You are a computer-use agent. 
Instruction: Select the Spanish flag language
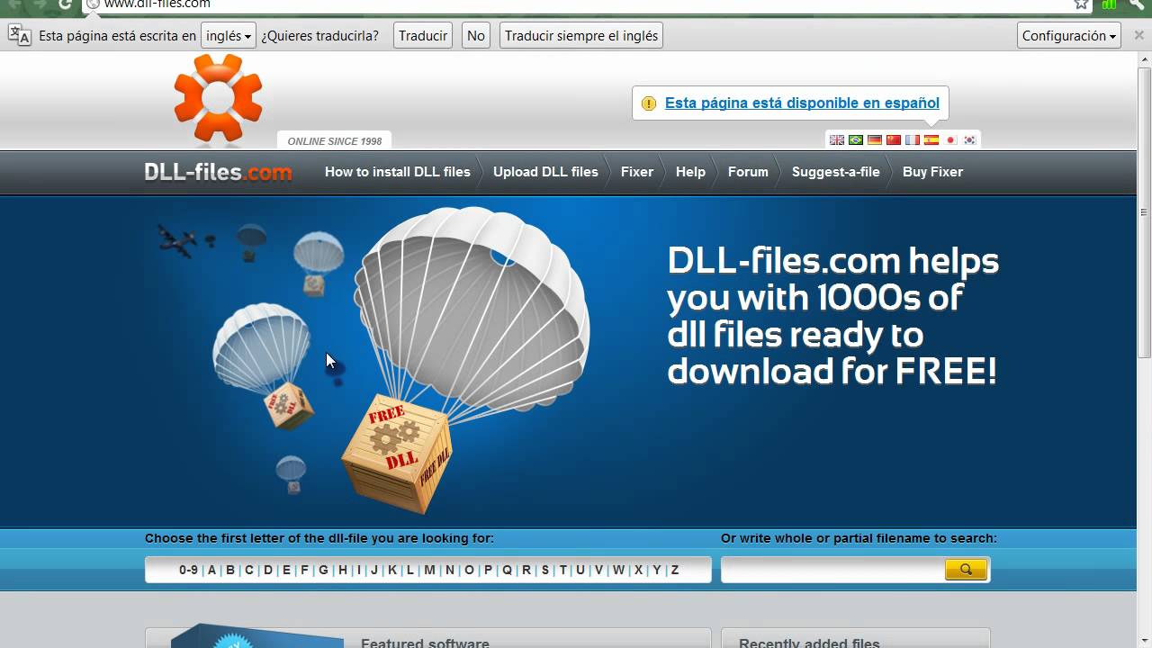point(931,139)
